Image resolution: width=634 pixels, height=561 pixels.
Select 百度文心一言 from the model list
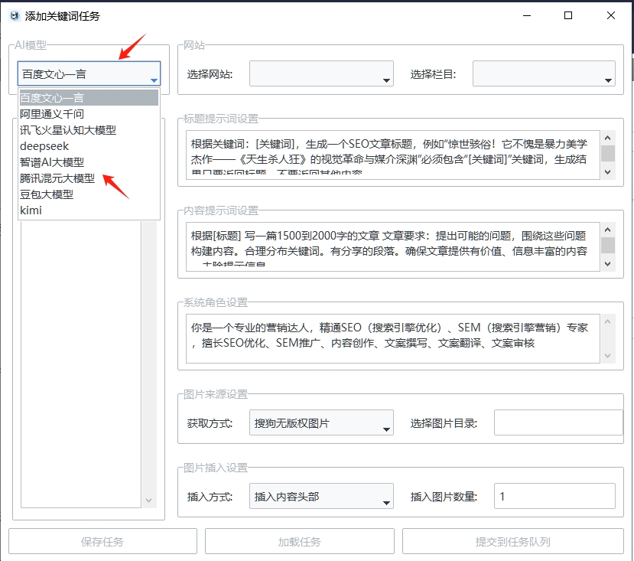click(x=89, y=97)
